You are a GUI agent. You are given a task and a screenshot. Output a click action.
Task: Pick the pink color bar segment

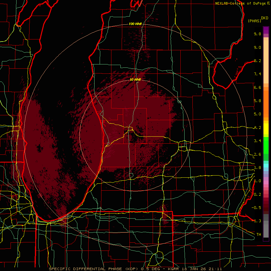[266, 182]
